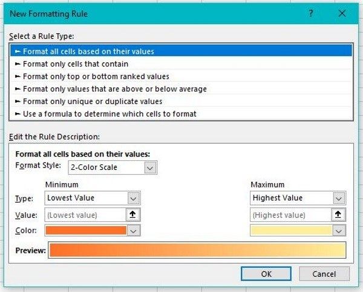Expand the Minimum color dropdown arrow
The width and height of the screenshot is (363, 292).
click(x=134, y=231)
